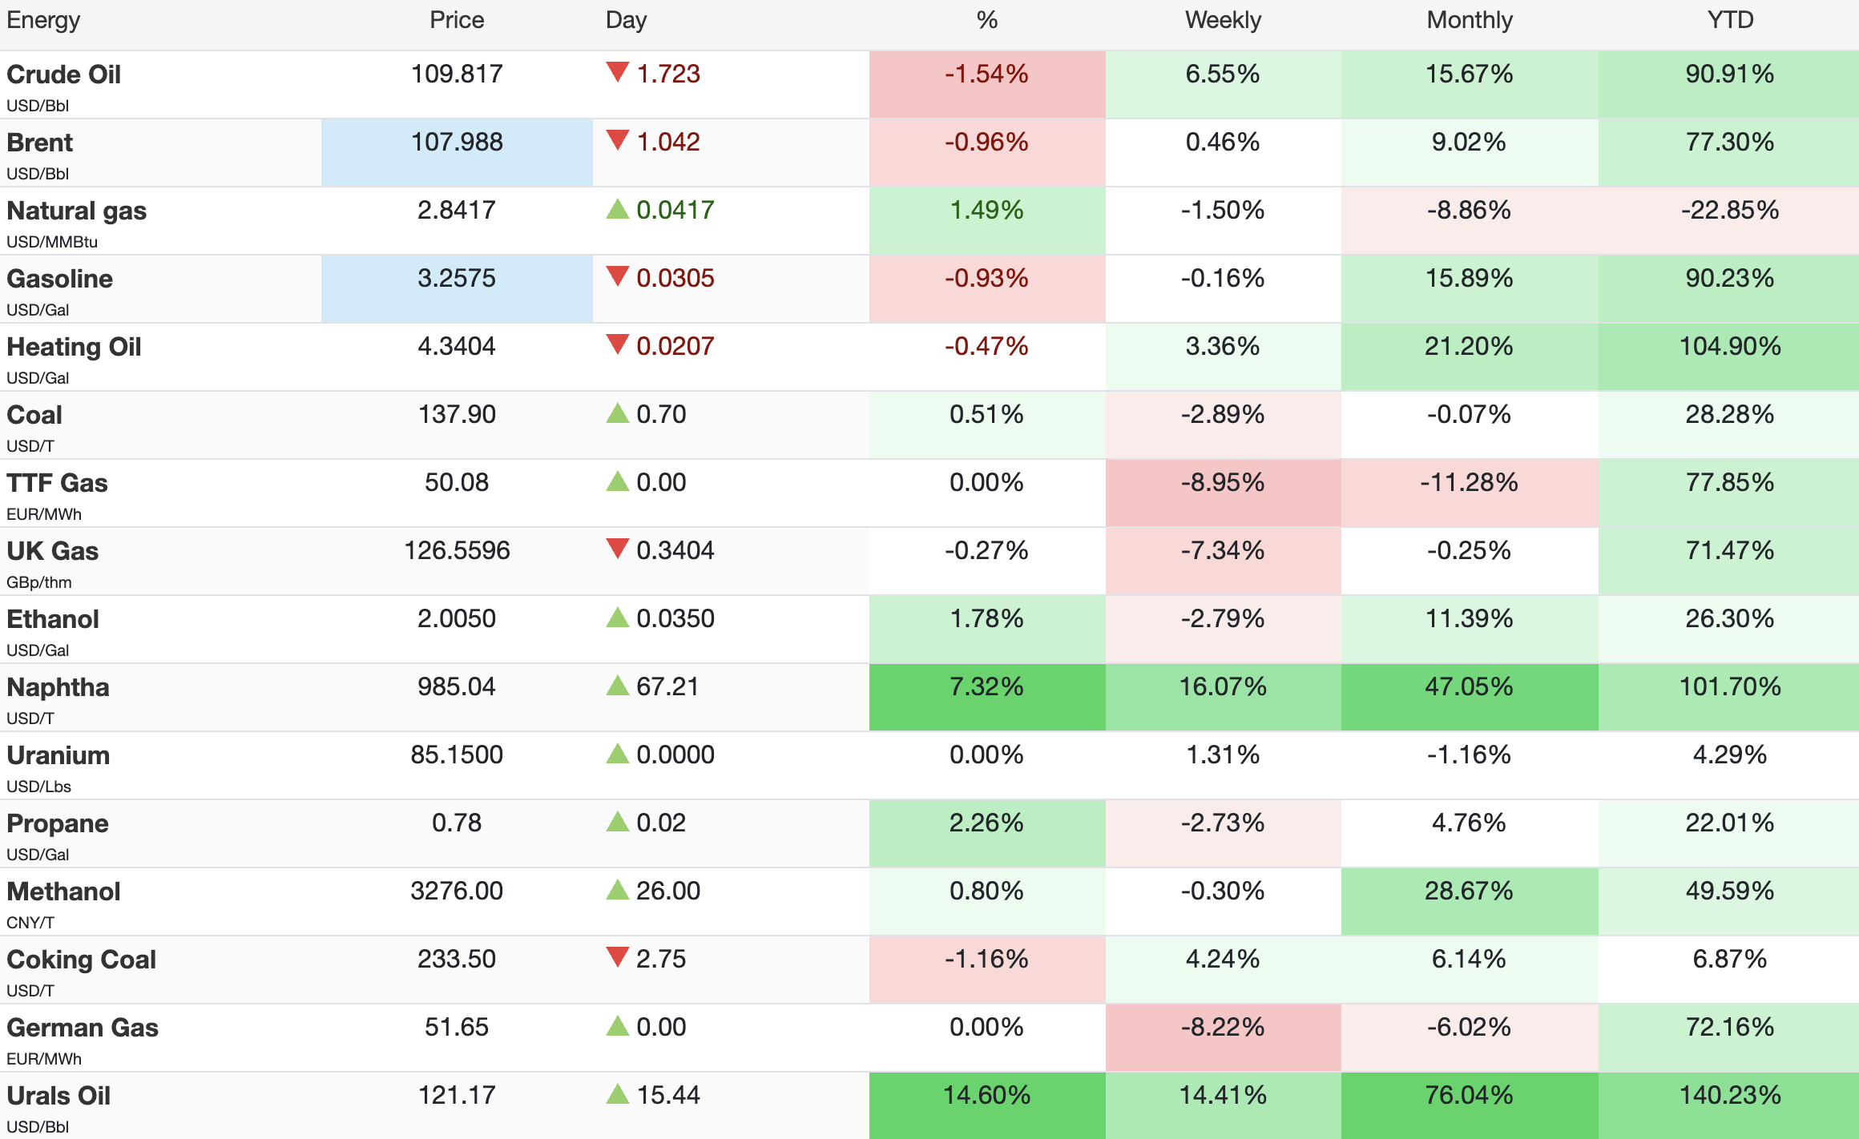Viewport: 1859px width, 1139px height.
Task: Sort table by the Weekly column header
Action: click(1222, 20)
